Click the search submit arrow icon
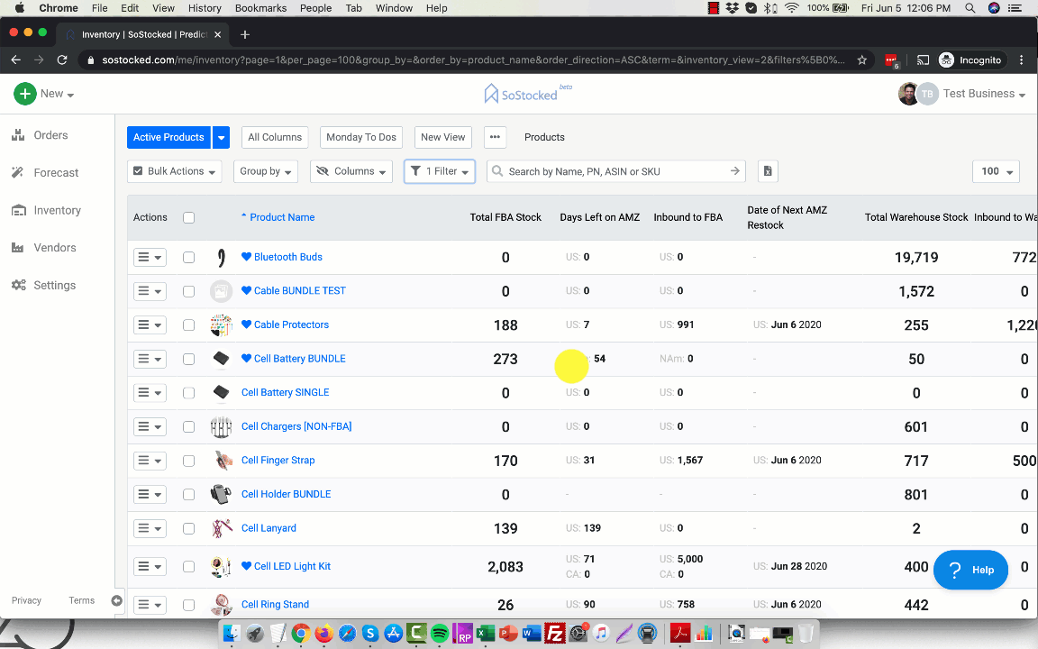1038x649 pixels. point(735,171)
